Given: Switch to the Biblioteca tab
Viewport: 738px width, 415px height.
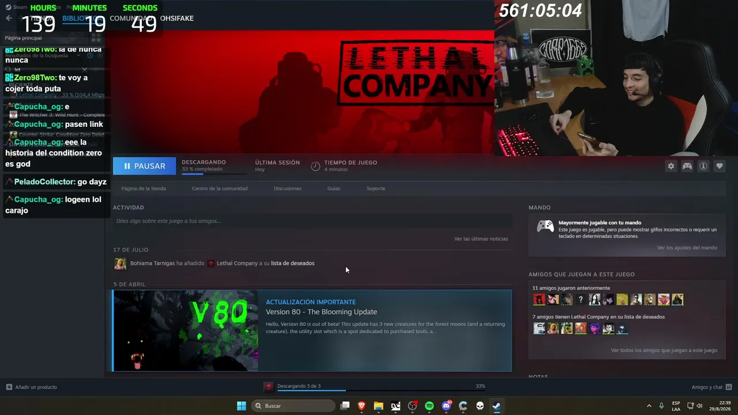Looking at the screenshot, I should (82, 18).
